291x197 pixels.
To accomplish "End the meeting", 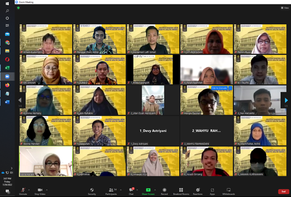I will coord(283,191).
